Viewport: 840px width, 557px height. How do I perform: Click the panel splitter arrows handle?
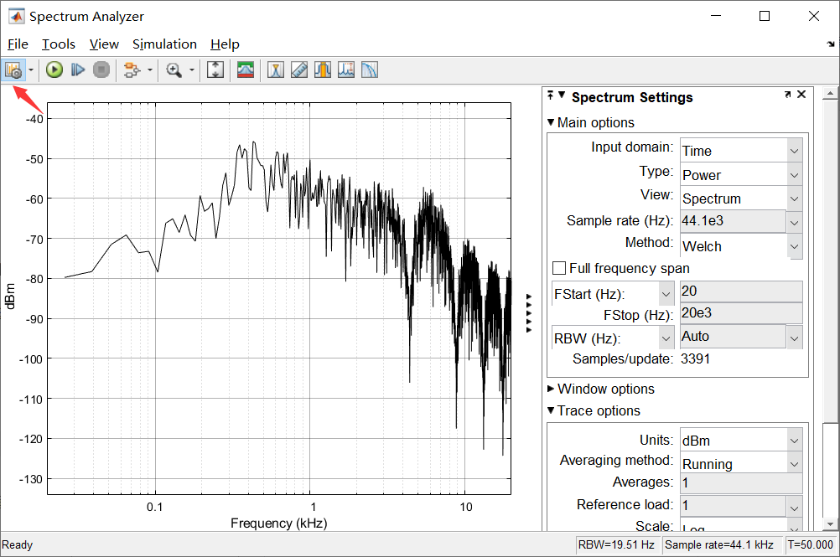coord(529,313)
